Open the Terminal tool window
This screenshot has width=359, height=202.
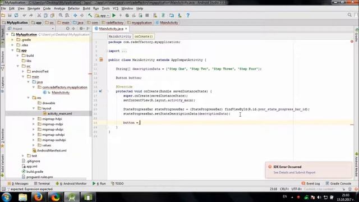pos(42,183)
